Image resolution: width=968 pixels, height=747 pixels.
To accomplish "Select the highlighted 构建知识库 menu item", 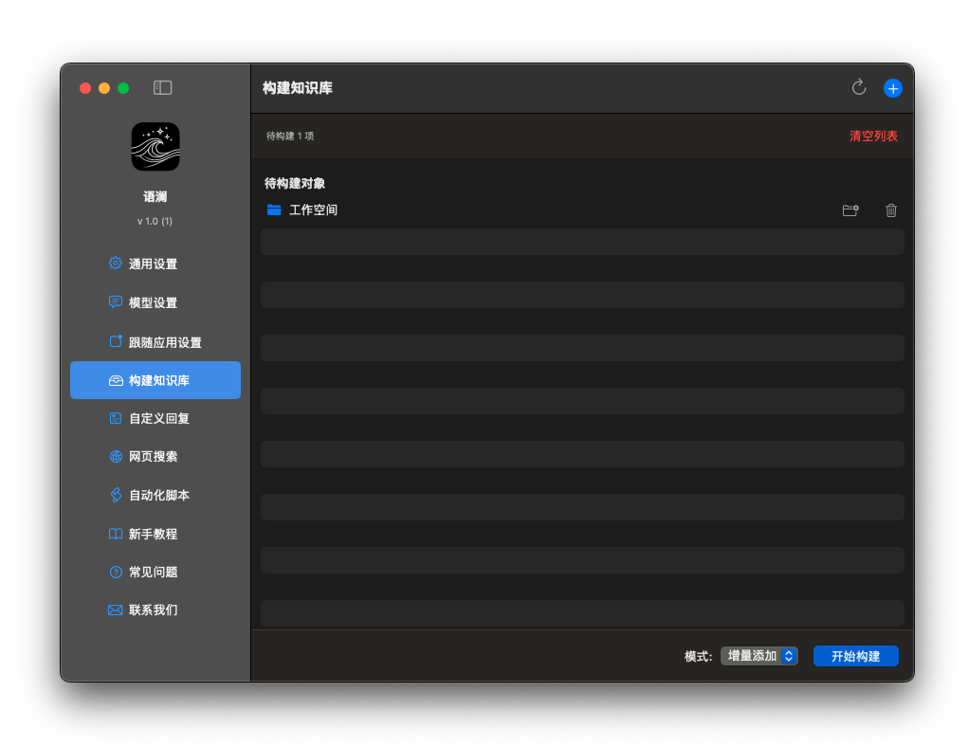I will 155,379.
